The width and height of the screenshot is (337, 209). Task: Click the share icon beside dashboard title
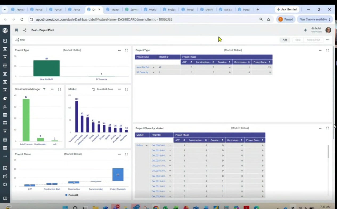(x=25, y=30)
